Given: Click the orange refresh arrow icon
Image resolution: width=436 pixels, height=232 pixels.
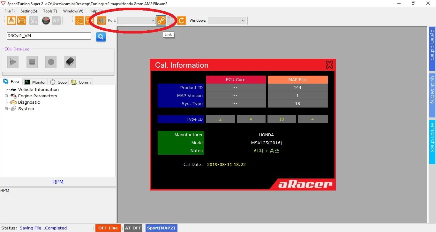Looking at the screenshot, I should (x=182, y=20).
